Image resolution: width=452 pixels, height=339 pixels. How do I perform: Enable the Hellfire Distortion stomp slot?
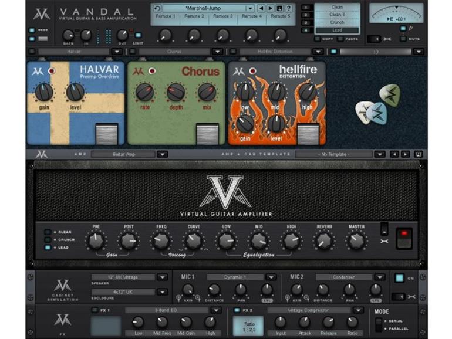pyautogui.click(x=233, y=52)
